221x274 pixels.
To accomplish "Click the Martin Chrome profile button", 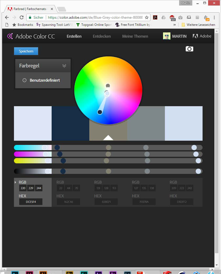I will [185, 3].
